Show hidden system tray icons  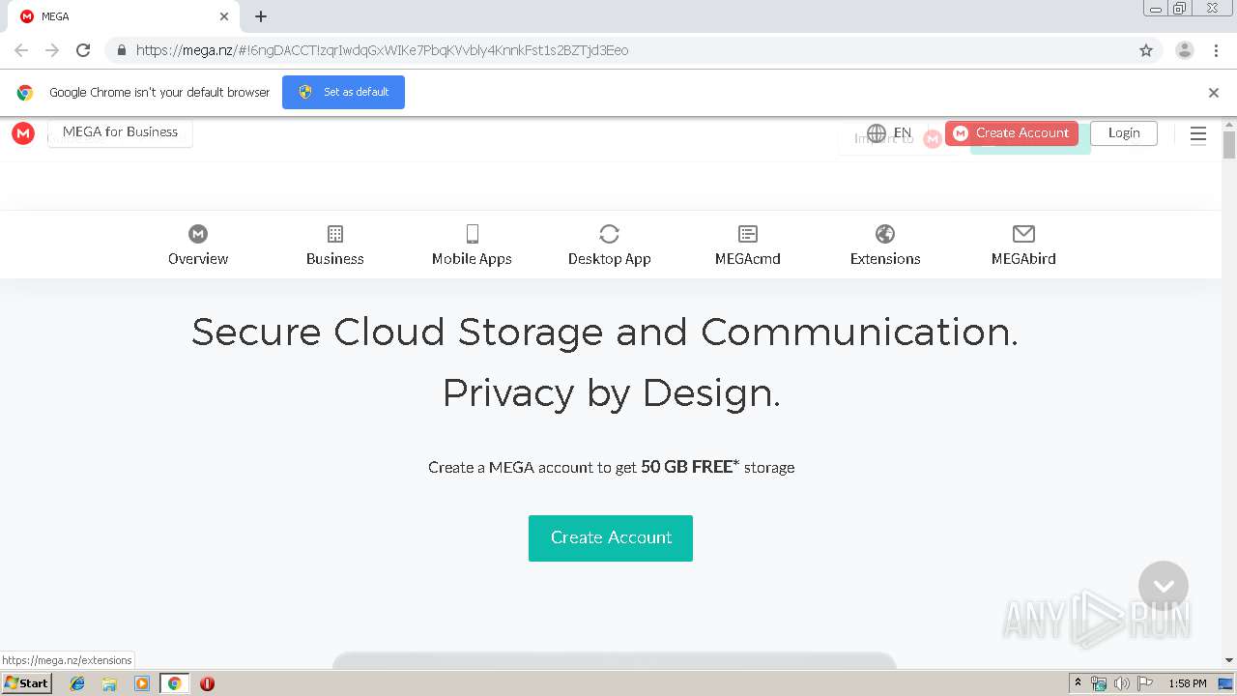click(1078, 683)
